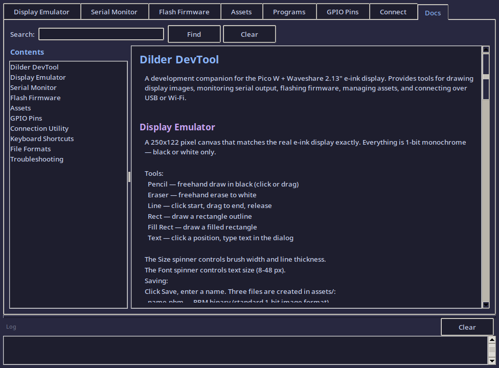Click the Find button
The width and height of the screenshot is (499, 368).
pos(194,34)
